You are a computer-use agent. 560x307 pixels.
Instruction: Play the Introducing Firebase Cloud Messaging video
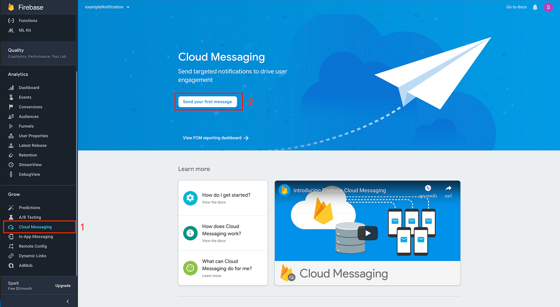367,233
